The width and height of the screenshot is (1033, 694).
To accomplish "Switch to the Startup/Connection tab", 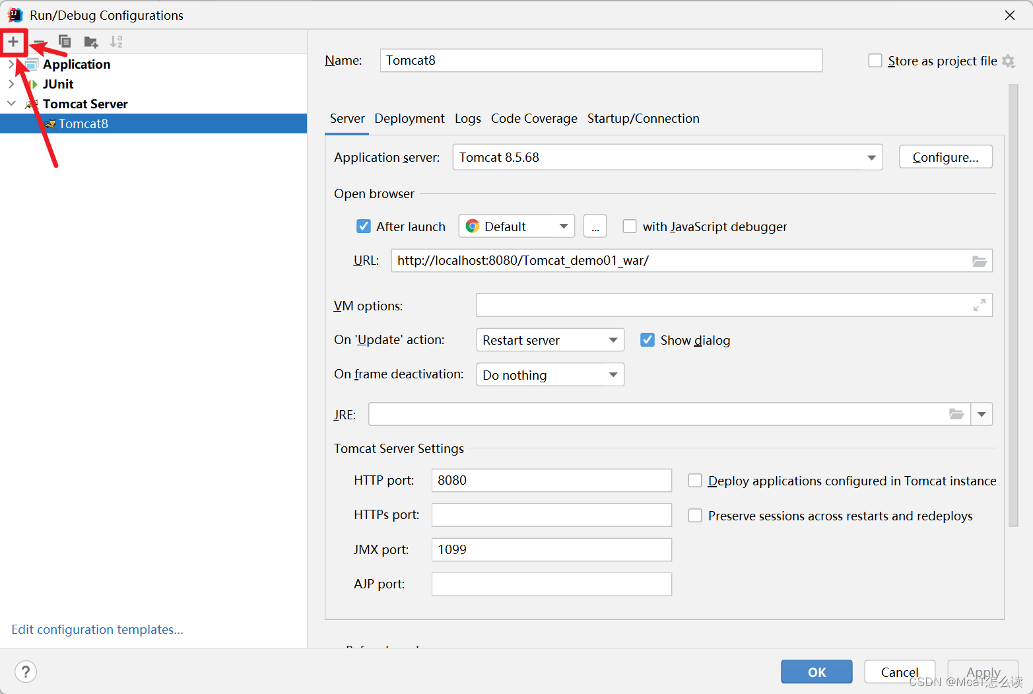I will (x=644, y=119).
